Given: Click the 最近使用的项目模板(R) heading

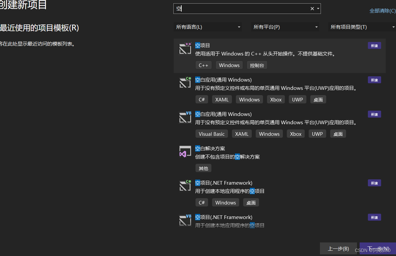Looking at the screenshot, I should click(39, 28).
